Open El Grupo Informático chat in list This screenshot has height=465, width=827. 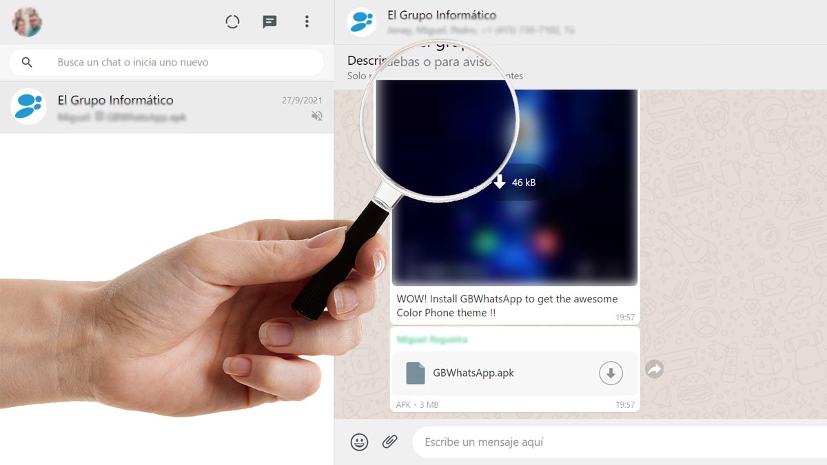coord(167,107)
